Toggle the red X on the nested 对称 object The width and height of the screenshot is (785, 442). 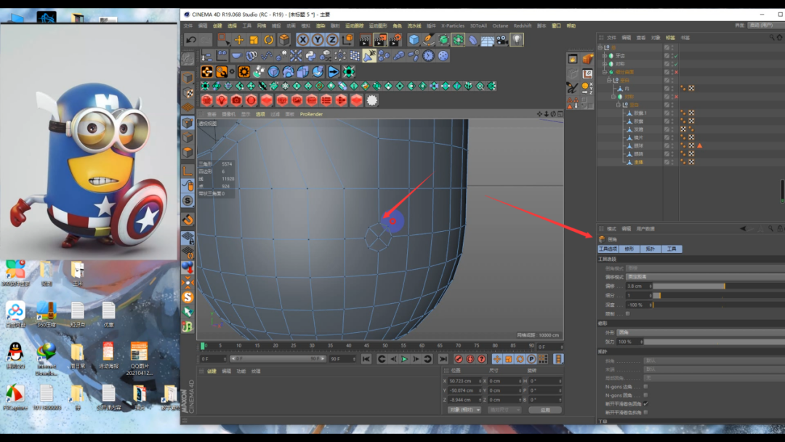coord(676,97)
